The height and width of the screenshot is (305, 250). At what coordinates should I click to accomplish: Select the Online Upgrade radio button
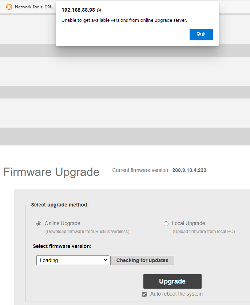click(39, 224)
